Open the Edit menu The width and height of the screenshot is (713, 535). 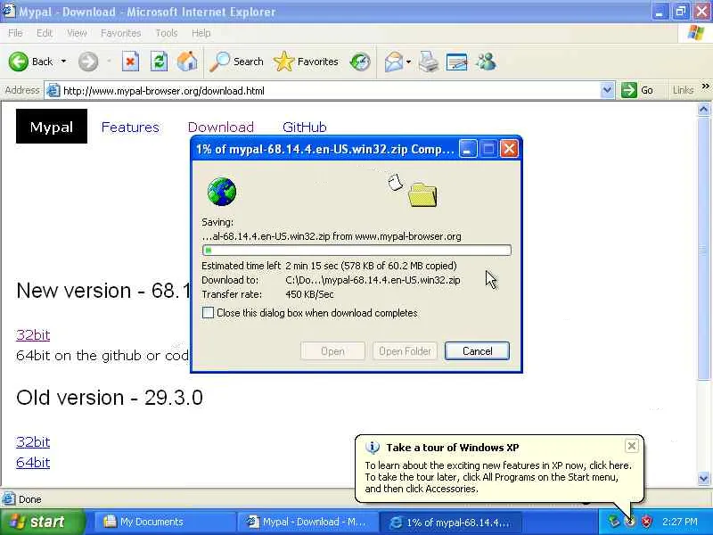[44, 33]
